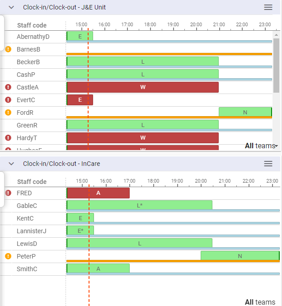Open the InCare panel hamburger menu
The width and height of the screenshot is (282, 306).
point(268,164)
